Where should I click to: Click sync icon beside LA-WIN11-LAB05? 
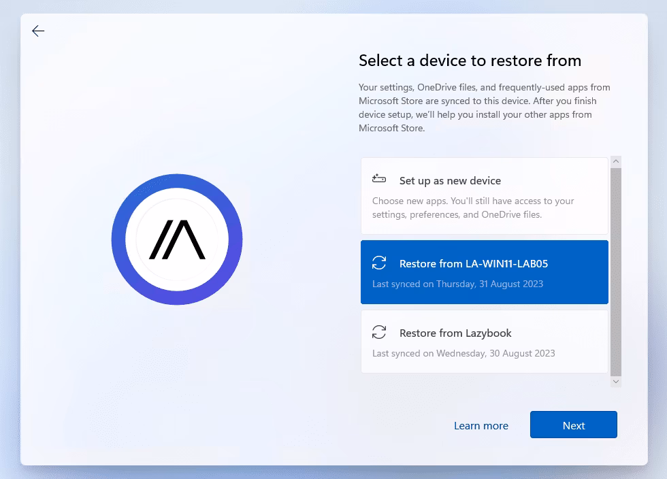[379, 263]
